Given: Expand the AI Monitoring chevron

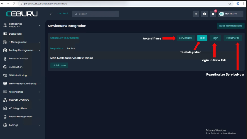Looking at the screenshot, I should point(39,92).
